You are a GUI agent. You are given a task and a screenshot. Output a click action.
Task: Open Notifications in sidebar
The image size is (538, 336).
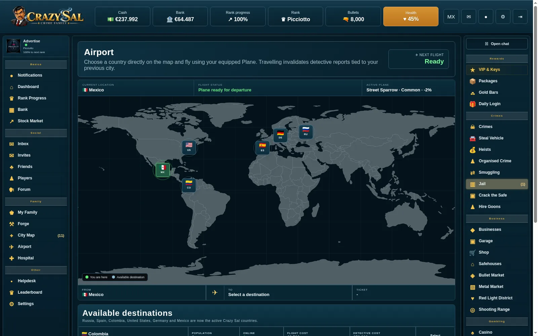coord(36,75)
